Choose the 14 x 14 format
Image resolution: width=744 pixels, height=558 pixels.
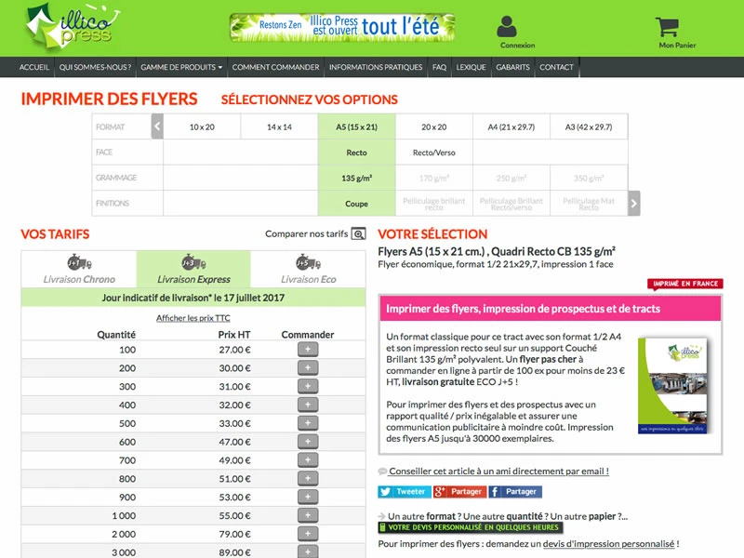[x=280, y=126]
